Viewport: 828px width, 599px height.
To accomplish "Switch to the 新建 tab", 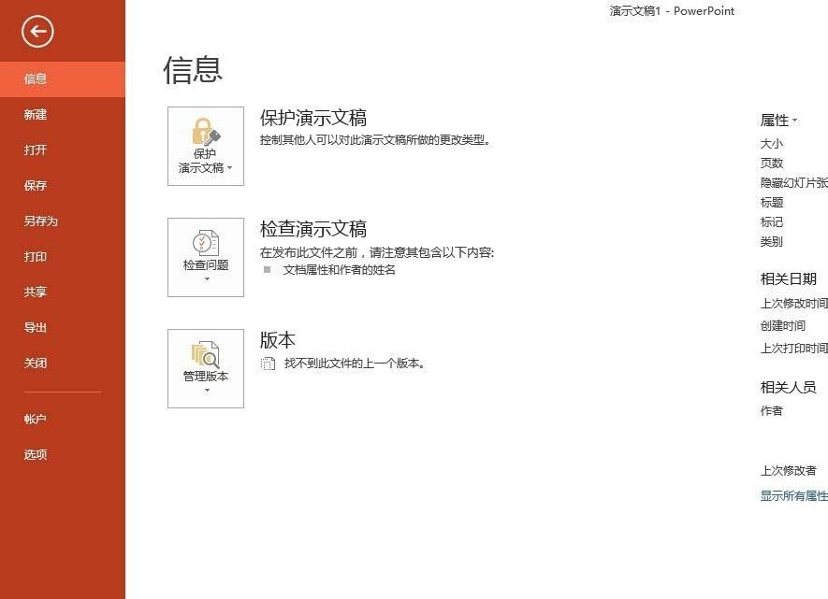I will pyautogui.click(x=36, y=114).
